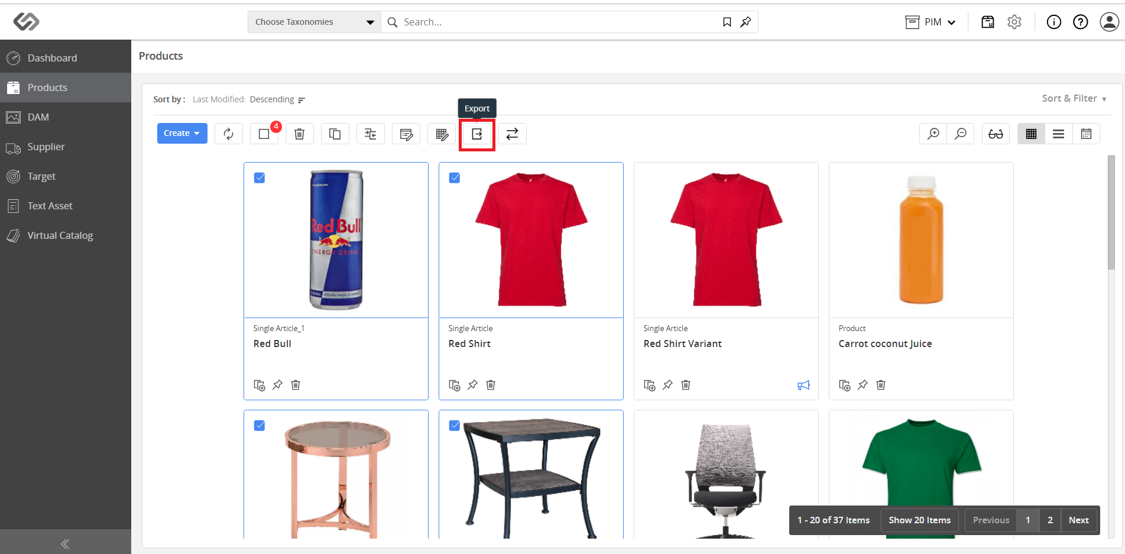Screen dimensions: 1125x554
Task: Open Supplier in the sidebar
Action: pos(66,147)
